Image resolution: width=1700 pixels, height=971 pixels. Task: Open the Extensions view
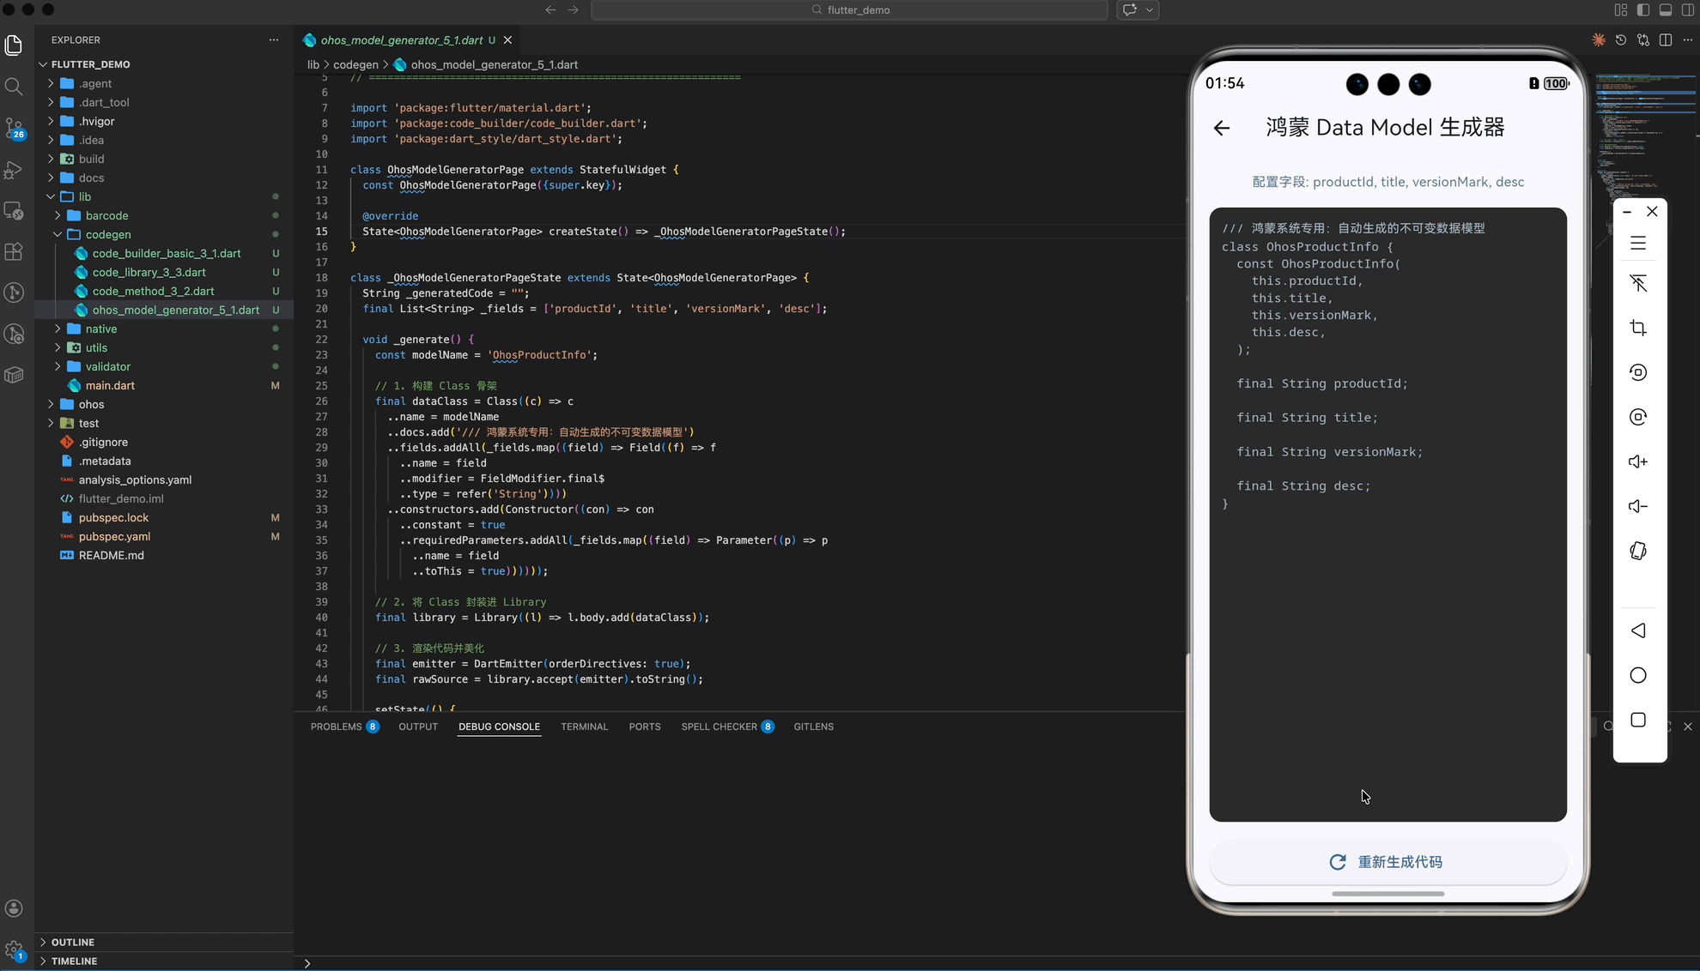(14, 251)
